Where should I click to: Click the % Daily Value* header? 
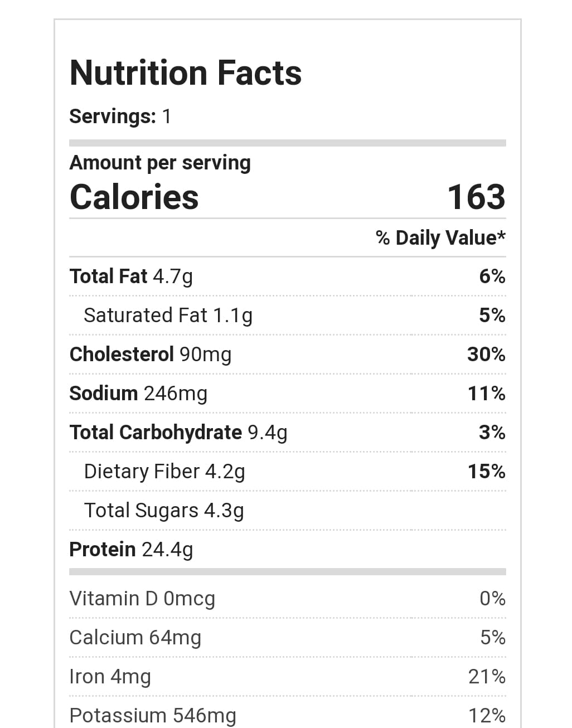pos(440,238)
